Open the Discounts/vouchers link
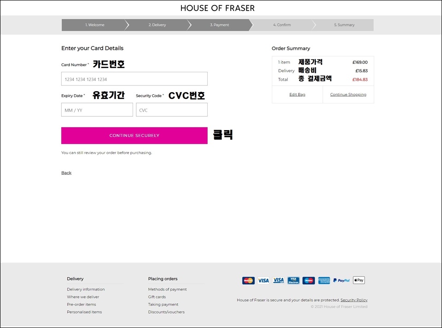Viewport: 442px width, 328px height. click(x=166, y=312)
